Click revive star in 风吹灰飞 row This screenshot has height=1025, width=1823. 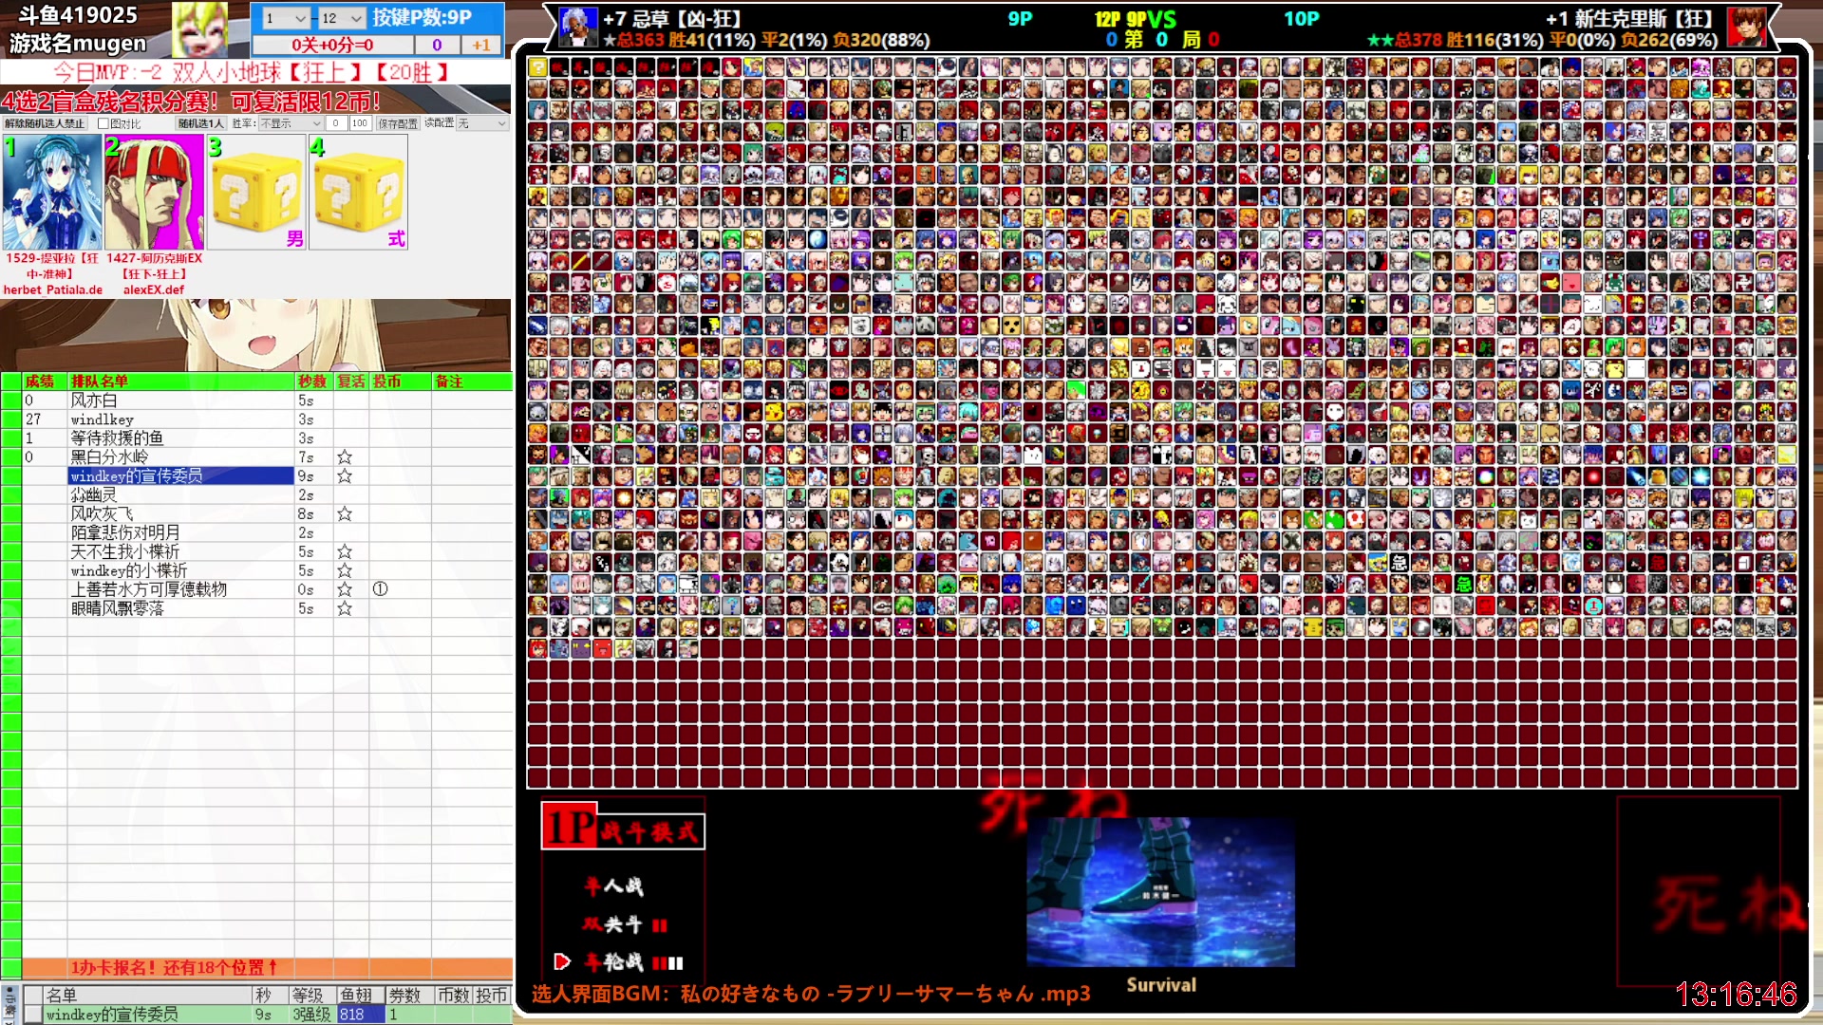pos(345,514)
